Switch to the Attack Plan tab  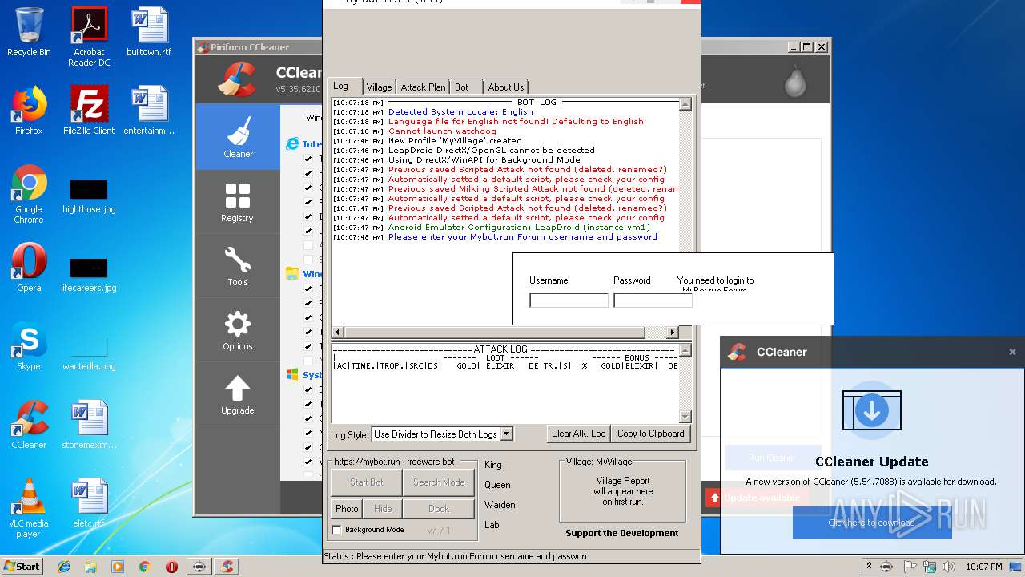pos(424,87)
